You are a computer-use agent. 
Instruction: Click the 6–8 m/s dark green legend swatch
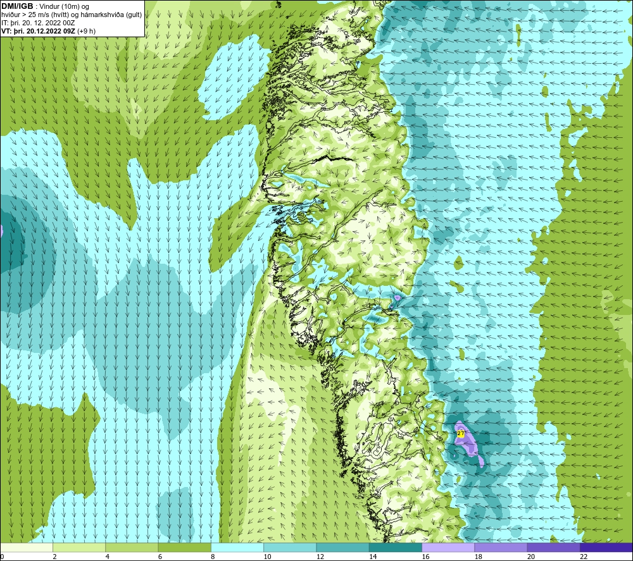tap(184, 547)
